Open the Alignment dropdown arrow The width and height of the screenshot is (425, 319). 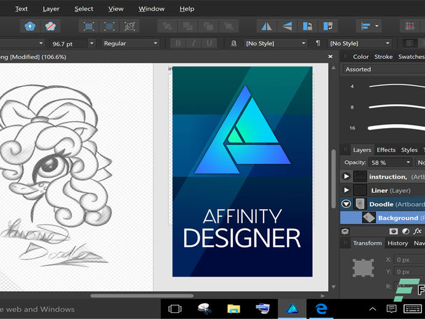[x=377, y=26]
